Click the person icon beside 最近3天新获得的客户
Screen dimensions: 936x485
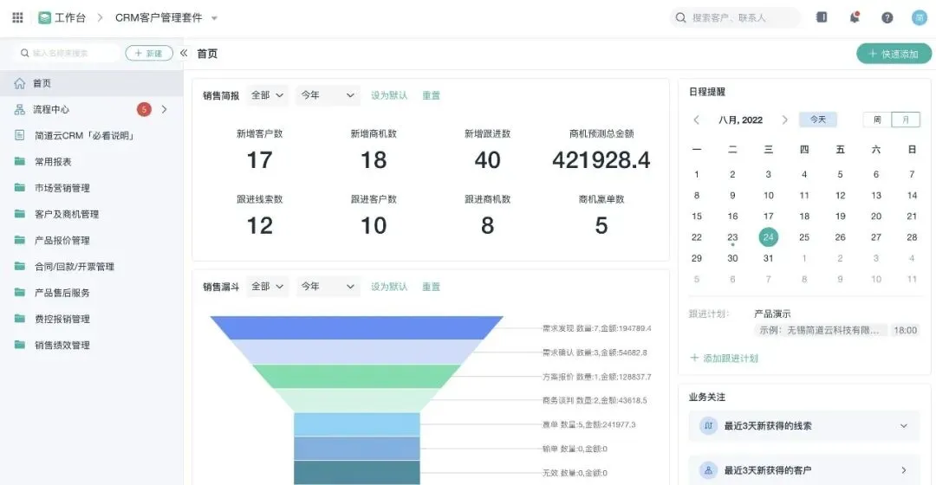(x=708, y=470)
